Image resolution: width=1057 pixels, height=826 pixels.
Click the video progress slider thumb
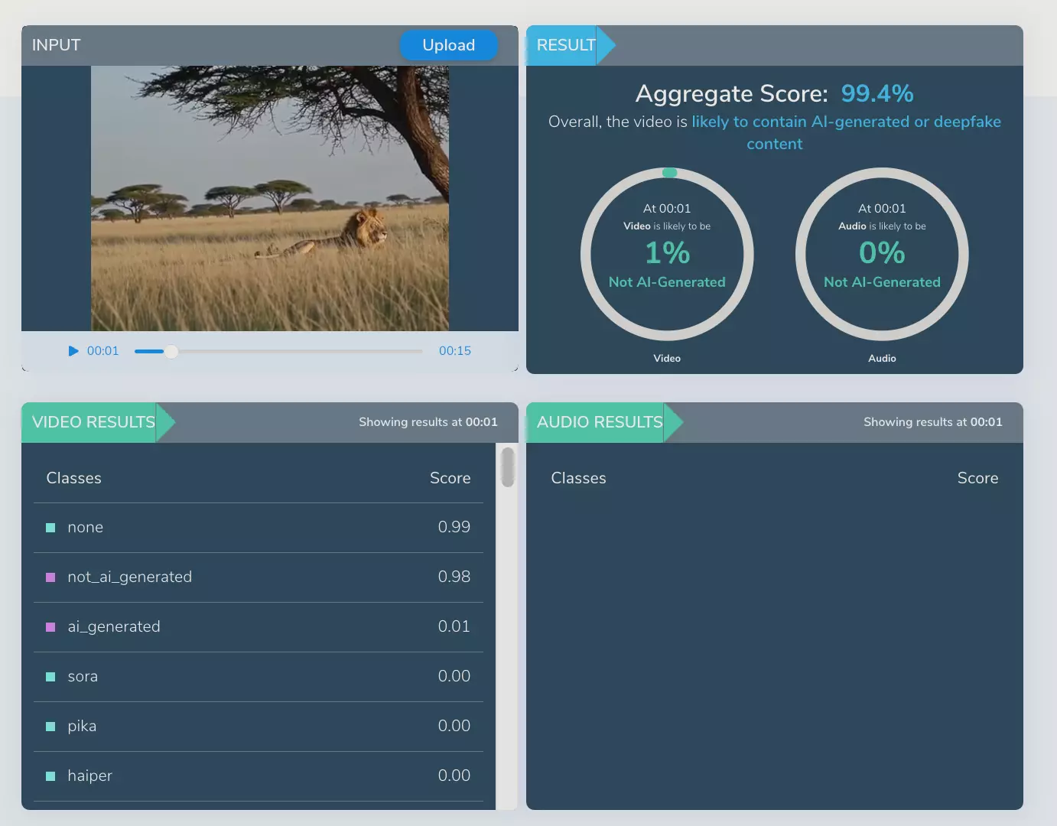(x=171, y=351)
